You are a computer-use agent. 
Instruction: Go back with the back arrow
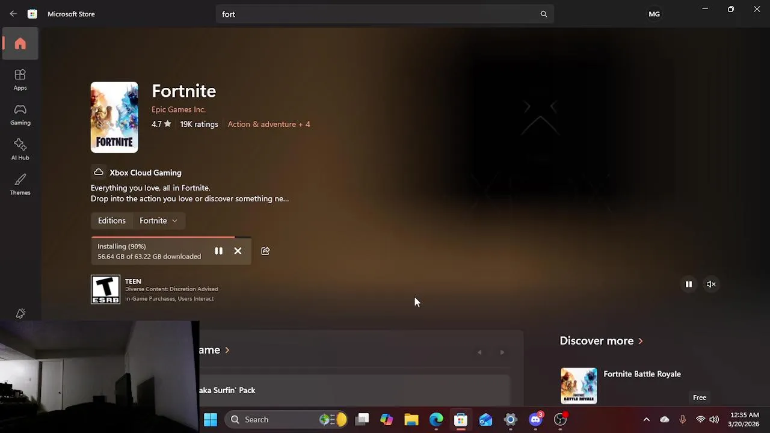tap(13, 14)
